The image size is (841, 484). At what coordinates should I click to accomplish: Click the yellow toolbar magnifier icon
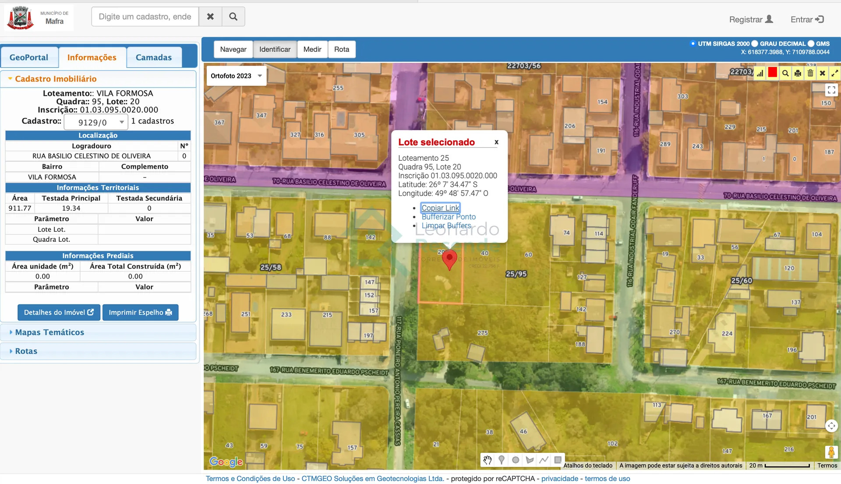pos(785,73)
